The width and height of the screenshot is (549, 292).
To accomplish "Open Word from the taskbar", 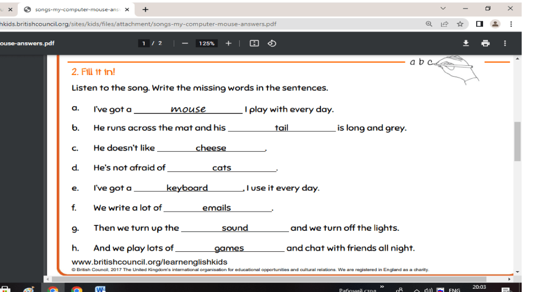I will coord(100,289).
